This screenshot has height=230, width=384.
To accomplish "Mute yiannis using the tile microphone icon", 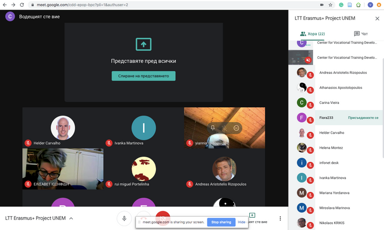I will pos(224,128).
